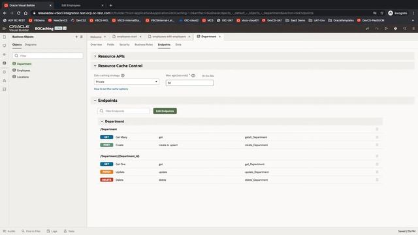This screenshot has height=235, width=418.
Task: Open the Data caching strategy dropdown
Action: coord(126,82)
